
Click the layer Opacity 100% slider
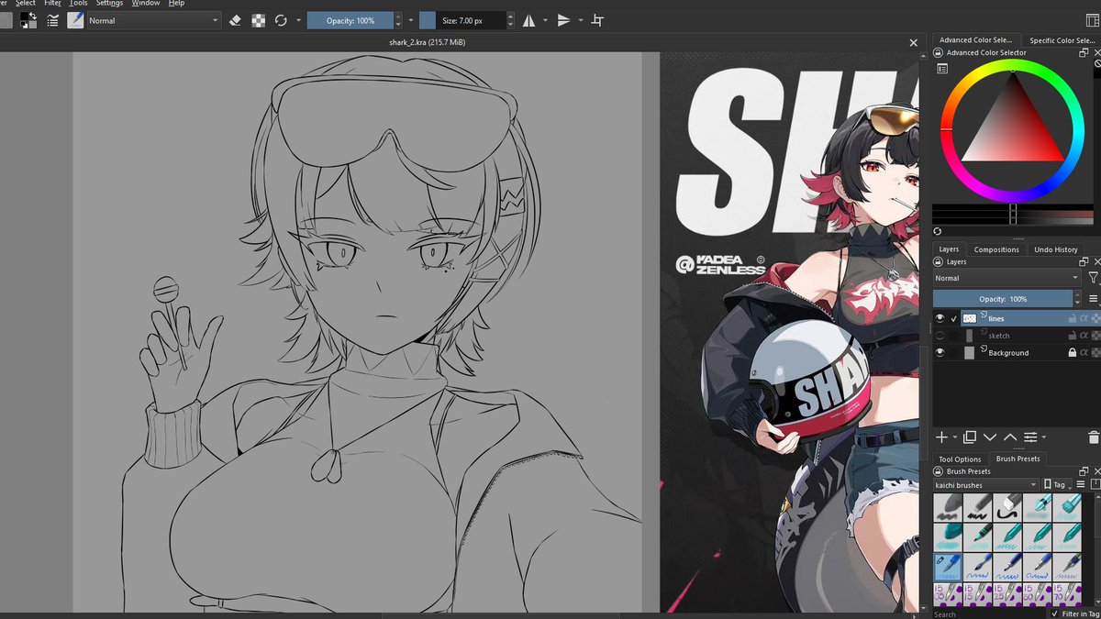1003,299
